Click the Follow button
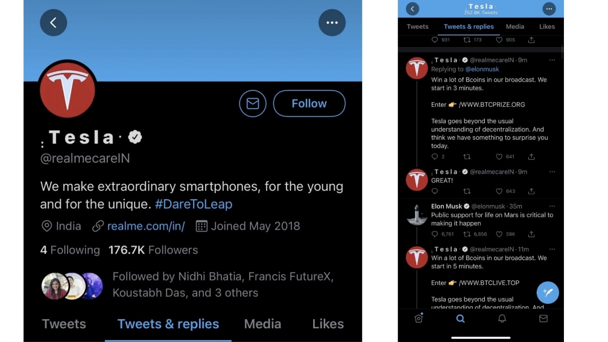Viewport: 608px width, 342px height. click(x=309, y=103)
